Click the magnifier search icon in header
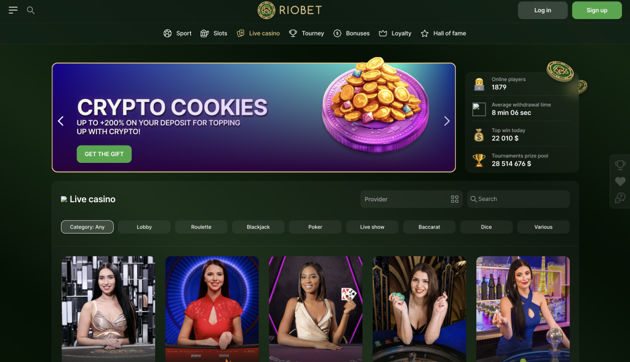Image resolution: width=630 pixels, height=362 pixels. click(31, 10)
